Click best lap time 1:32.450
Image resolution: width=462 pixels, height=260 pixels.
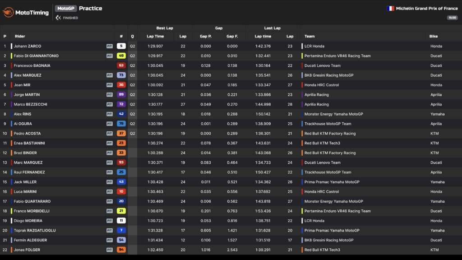pos(155,250)
